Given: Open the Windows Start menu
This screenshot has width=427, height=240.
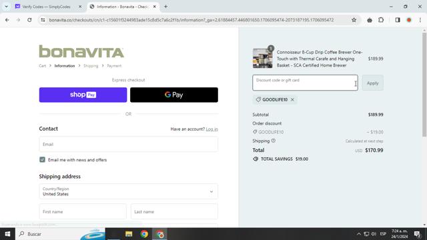Looking at the screenshot, I should (x=7, y=234).
